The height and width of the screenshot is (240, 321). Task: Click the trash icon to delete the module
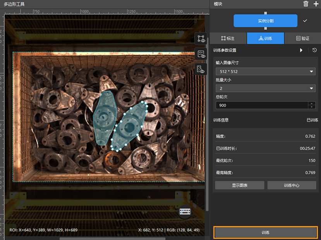306,4
